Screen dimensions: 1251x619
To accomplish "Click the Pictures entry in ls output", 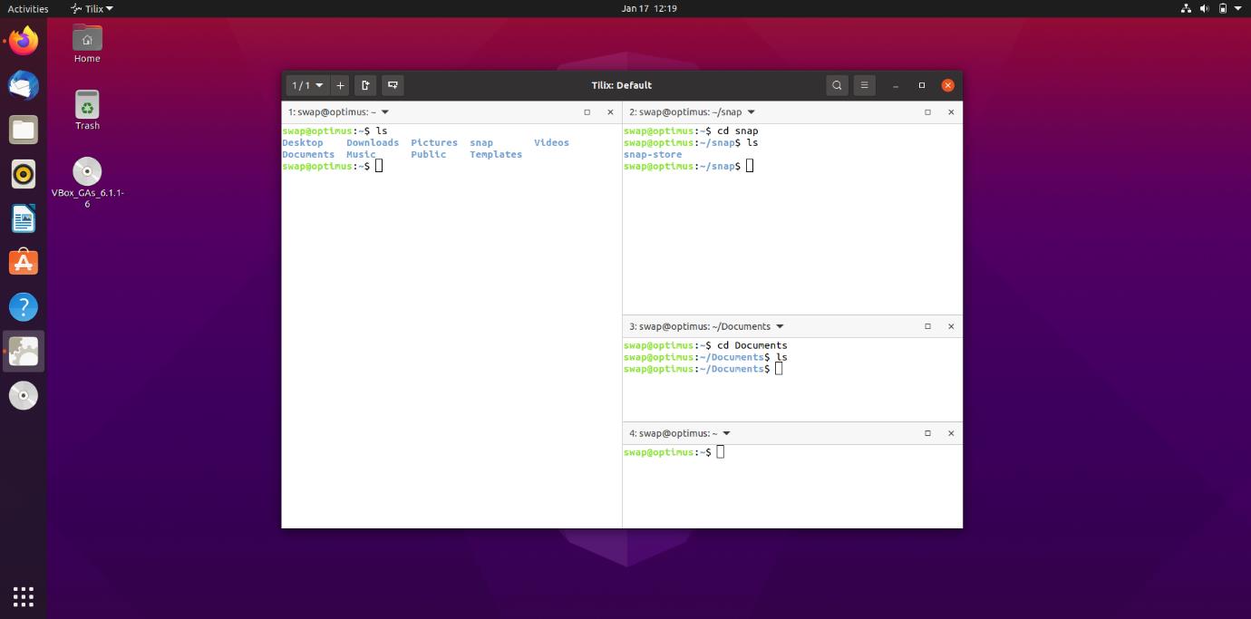I will (x=434, y=142).
